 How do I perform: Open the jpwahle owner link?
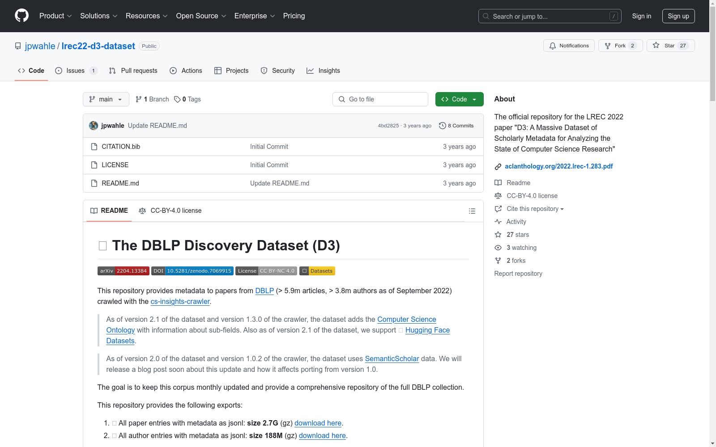coord(40,46)
